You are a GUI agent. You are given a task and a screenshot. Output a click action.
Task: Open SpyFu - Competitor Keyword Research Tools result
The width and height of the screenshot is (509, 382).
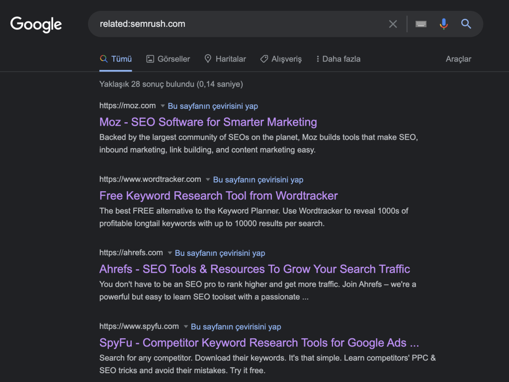tap(259, 343)
